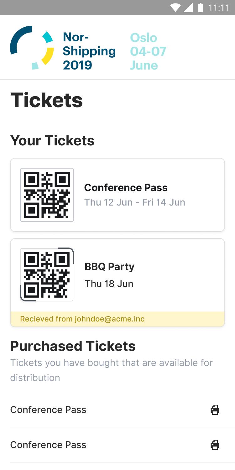Tap the cellular signal icon in status bar
Screen dimensions: 235x470
(x=188, y=8)
